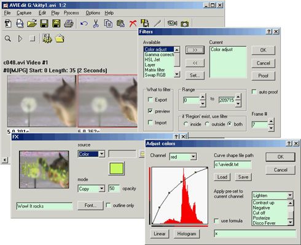Open the Process menu
Screen dimensions: 301x245
tap(71, 13)
